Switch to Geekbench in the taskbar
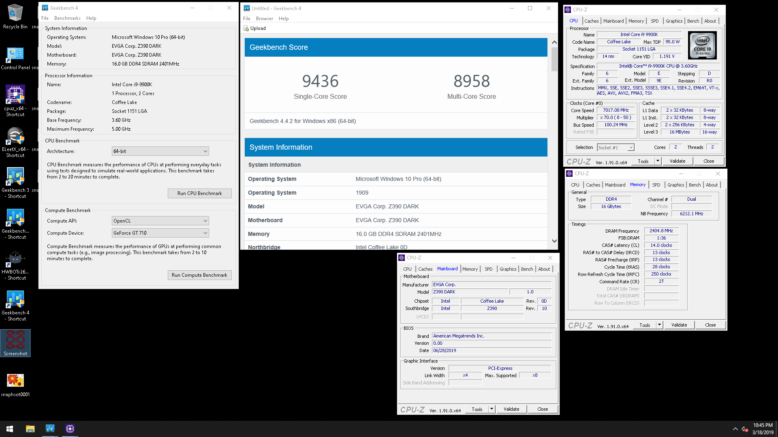Viewport: 778px width, 437px height. (x=50, y=429)
